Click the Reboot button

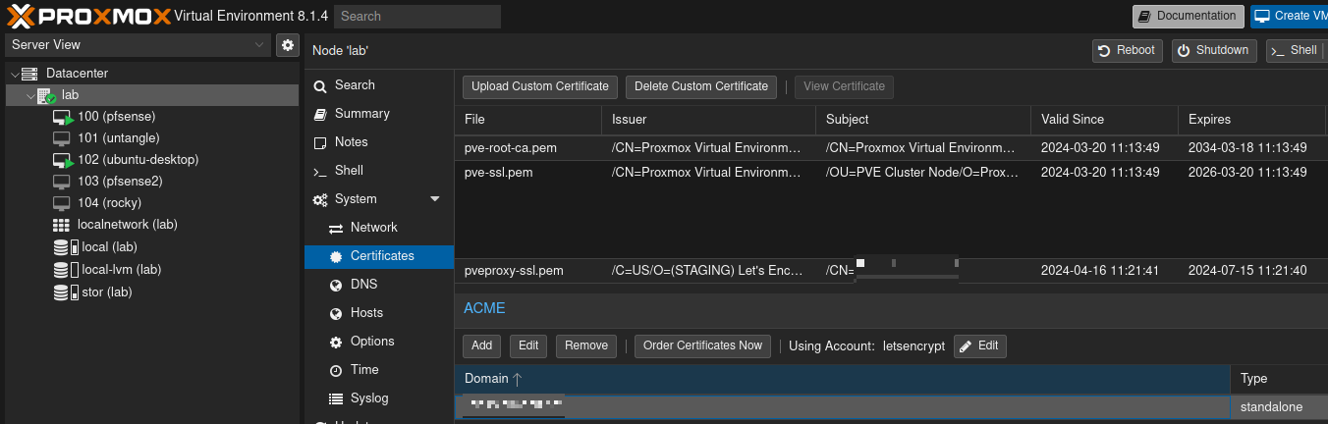1128,50
